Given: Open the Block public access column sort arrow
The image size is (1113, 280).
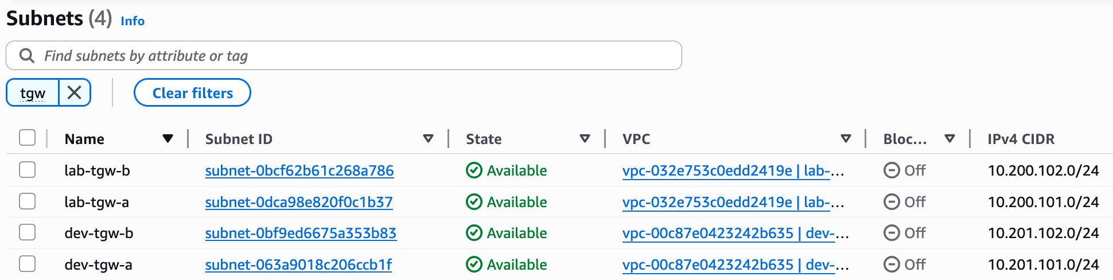Looking at the screenshot, I should (949, 139).
